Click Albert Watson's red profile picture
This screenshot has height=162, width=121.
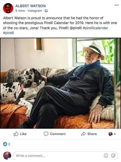pyautogui.click(x=8, y=8)
